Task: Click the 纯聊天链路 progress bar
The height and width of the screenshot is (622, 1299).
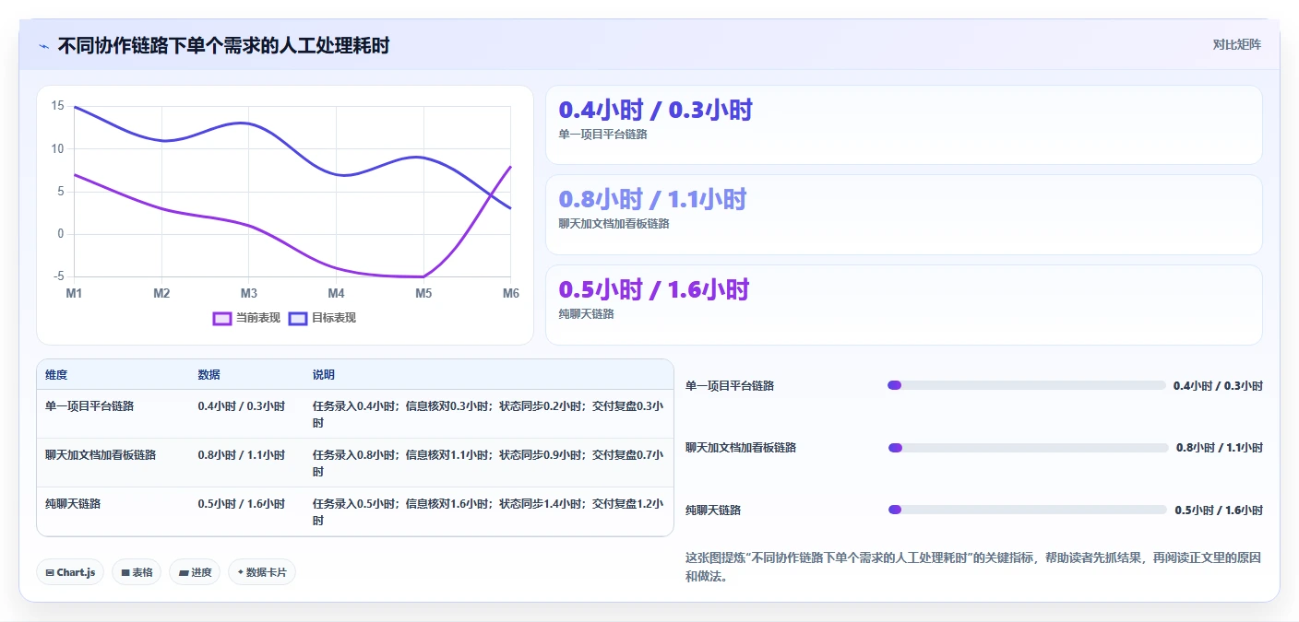Action: 1027,510
